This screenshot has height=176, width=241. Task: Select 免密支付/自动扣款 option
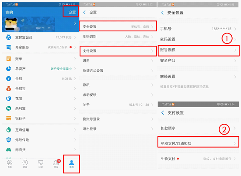pyautogui.click(x=198, y=142)
